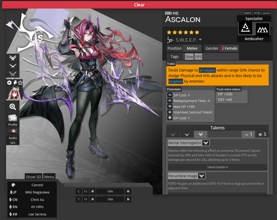Open the Audio recorder section
Image resolution: width=277 pixels, height=220 pixels.
click(x=13, y=134)
